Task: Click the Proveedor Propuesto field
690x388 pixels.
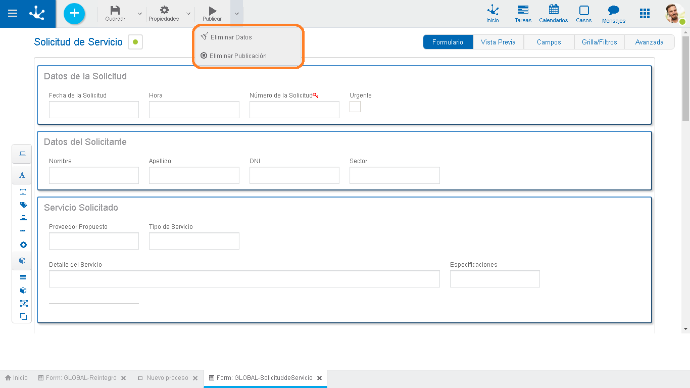Action: pos(94,241)
